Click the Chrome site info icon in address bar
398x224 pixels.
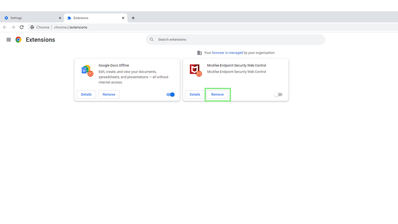(32, 27)
